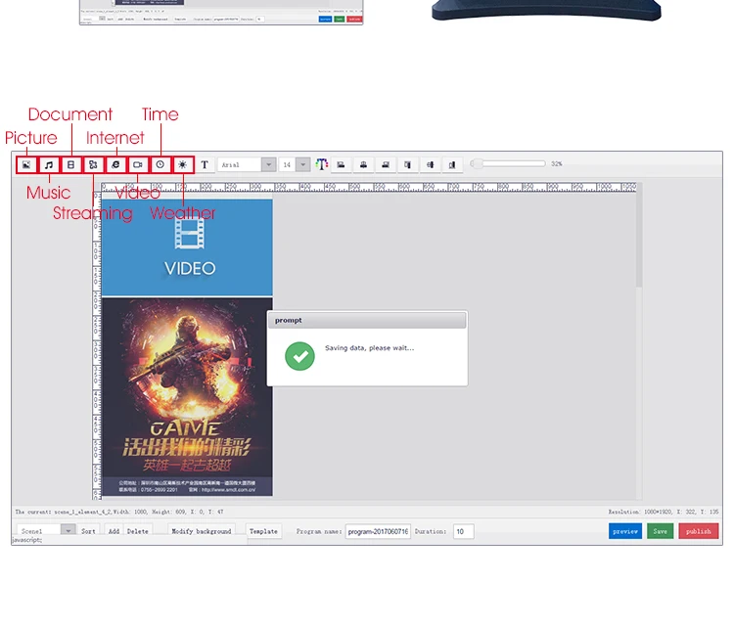Apply fourth alignment icon in toolbar

click(x=408, y=164)
